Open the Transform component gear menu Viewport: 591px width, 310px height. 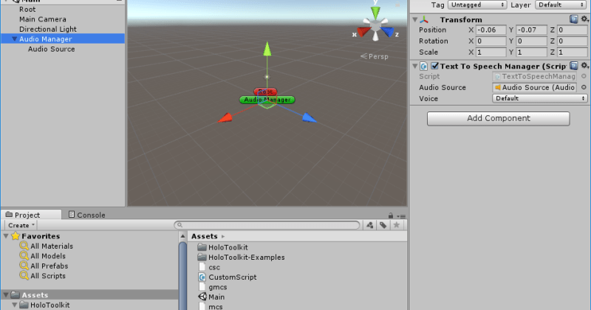click(584, 19)
